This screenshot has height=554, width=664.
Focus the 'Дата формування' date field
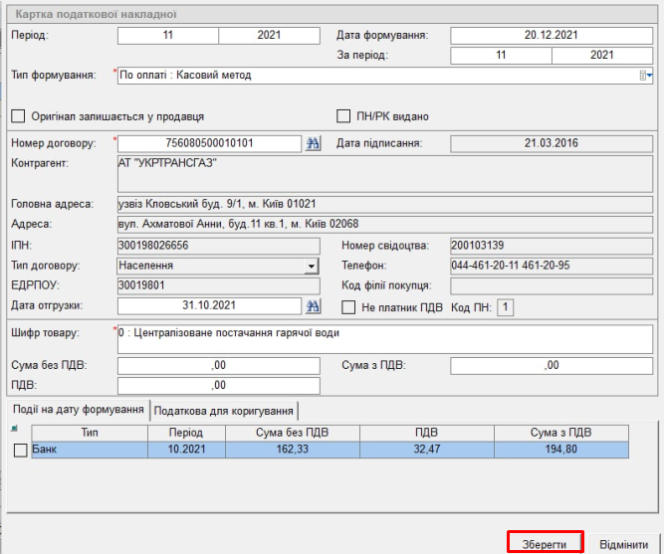point(551,36)
